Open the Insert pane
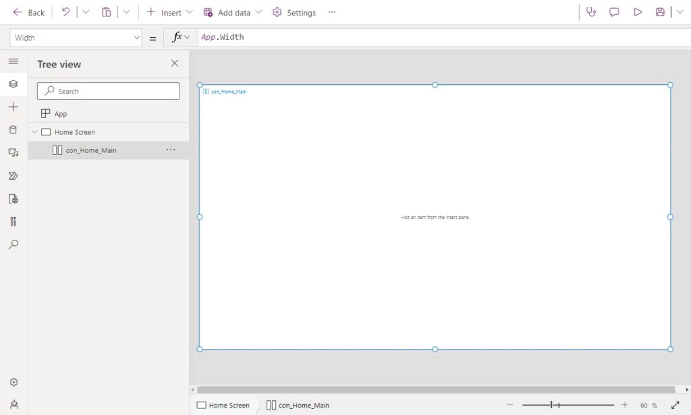Image resolution: width=691 pixels, height=415 pixels. [12, 107]
